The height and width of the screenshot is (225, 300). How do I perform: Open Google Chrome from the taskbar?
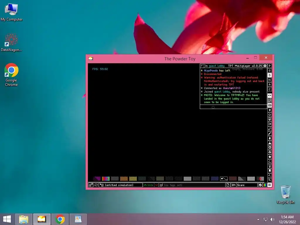(60, 219)
